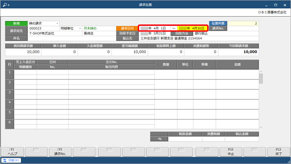Select row 6 header in detail grid

pyautogui.click(x=10, y=124)
